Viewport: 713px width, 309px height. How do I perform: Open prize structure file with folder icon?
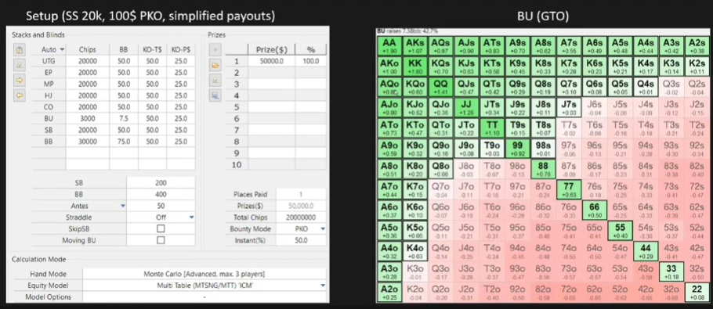tap(215, 66)
